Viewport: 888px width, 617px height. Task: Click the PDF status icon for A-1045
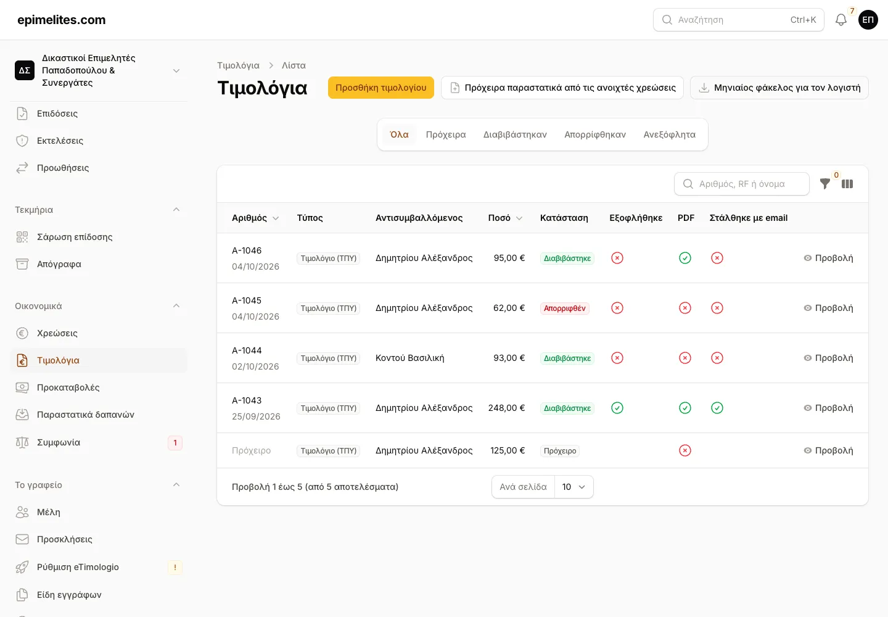tap(685, 308)
